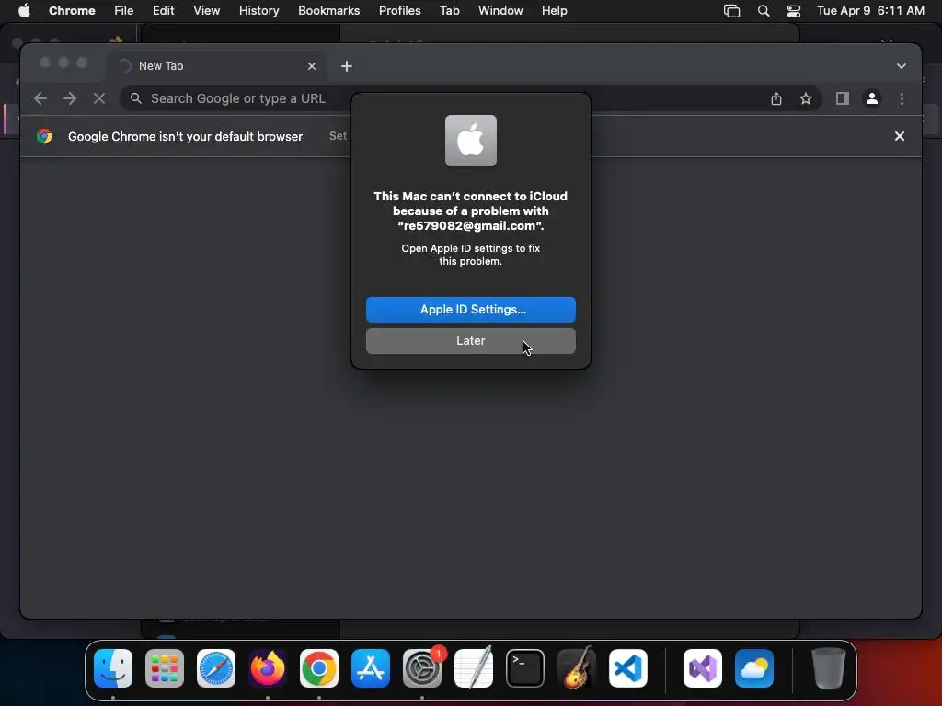Select the New Tab tab
This screenshot has width=942, height=706.
[218, 66]
